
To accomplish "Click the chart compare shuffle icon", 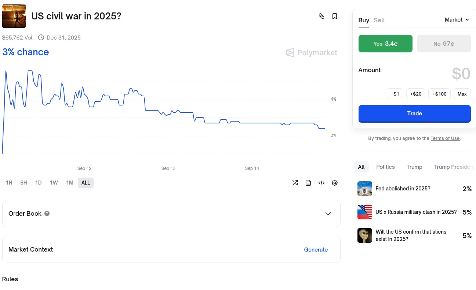I will pos(295,183).
